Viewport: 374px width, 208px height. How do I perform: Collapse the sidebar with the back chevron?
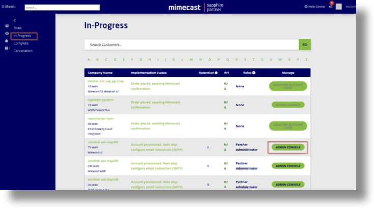(15, 20)
